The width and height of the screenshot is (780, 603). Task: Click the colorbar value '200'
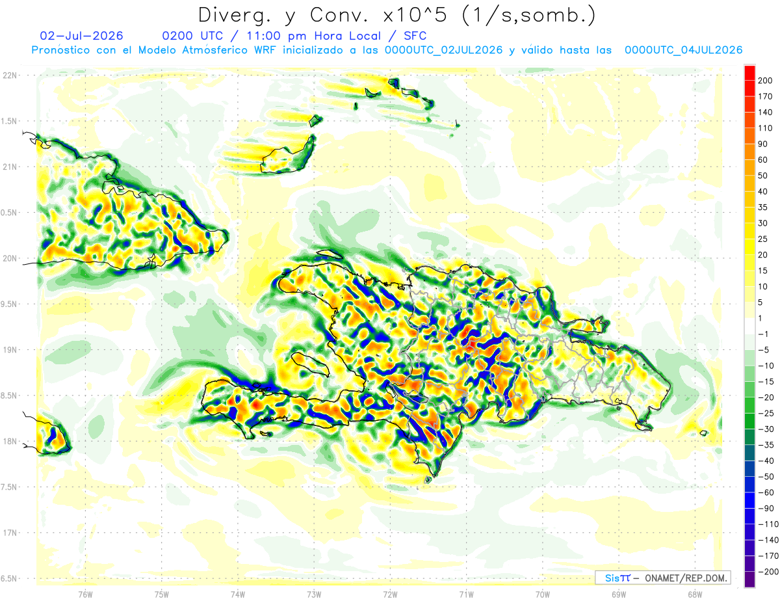[x=766, y=81]
